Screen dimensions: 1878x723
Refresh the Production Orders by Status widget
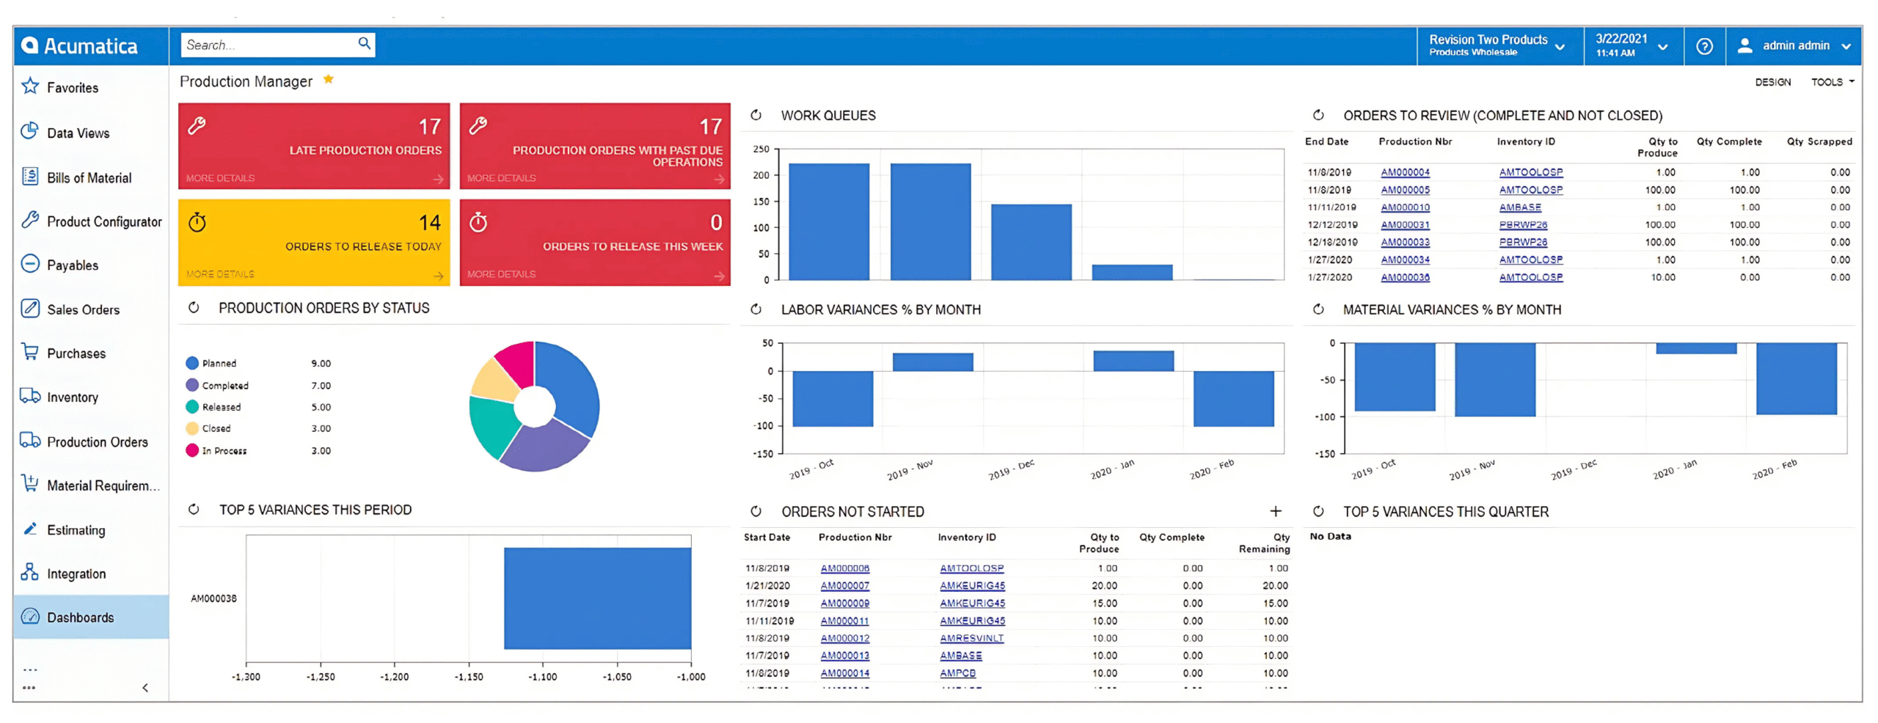click(194, 308)
